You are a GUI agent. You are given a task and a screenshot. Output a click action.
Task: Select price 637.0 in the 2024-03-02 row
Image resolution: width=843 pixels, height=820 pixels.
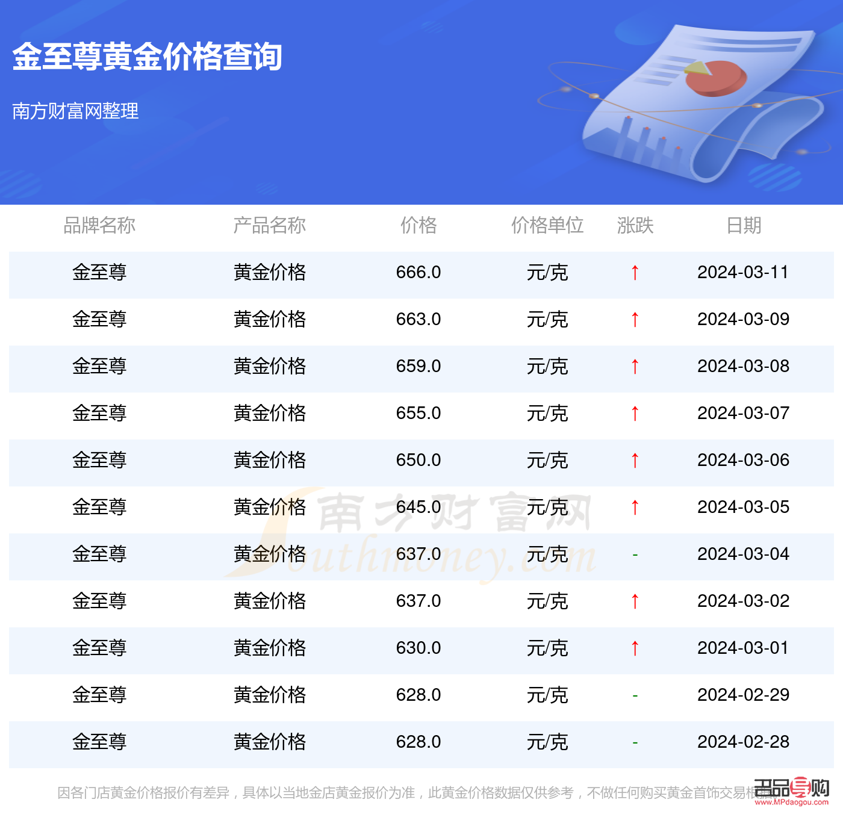click(418, 601)
